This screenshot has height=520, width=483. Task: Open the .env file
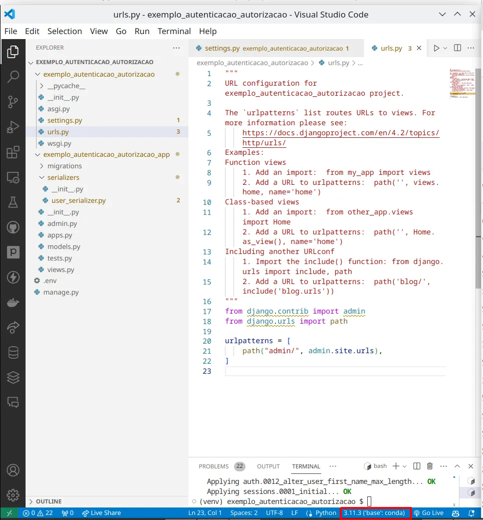(50, 281)
